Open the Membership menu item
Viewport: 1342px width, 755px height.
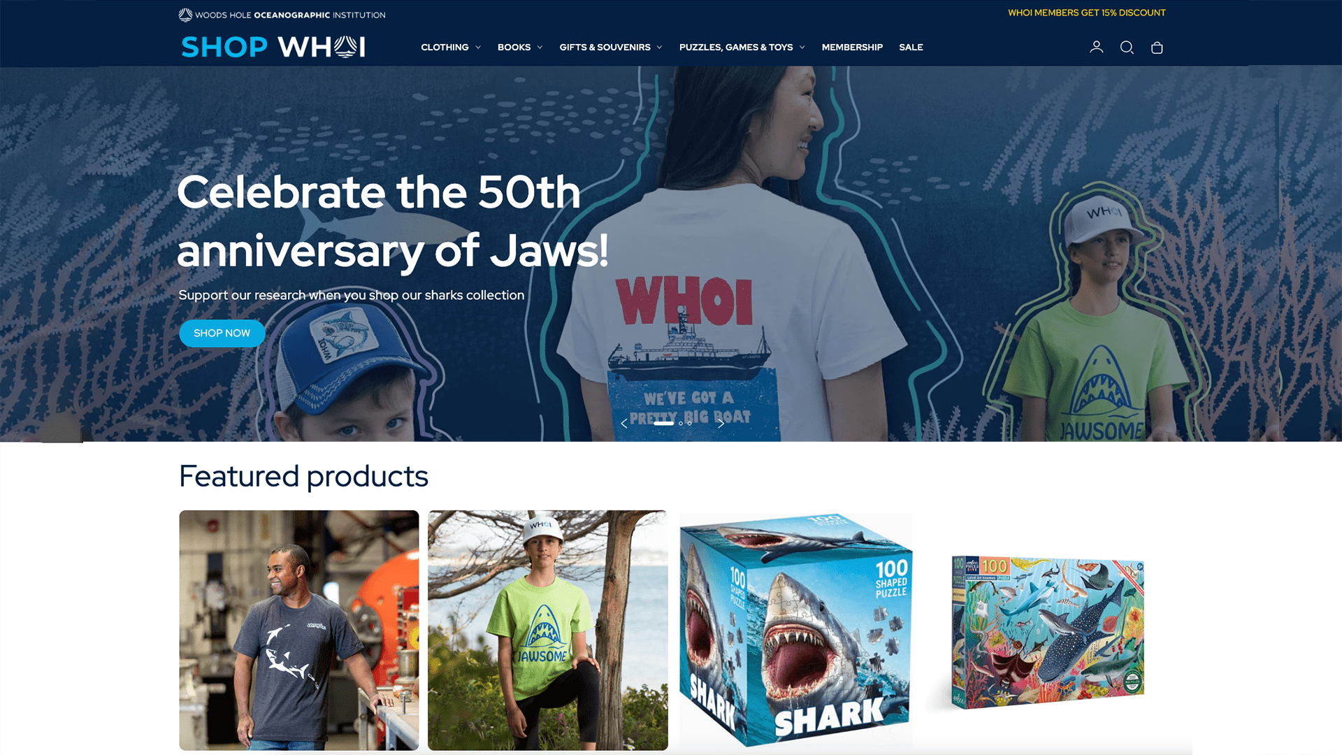click(x=852, y=47)
